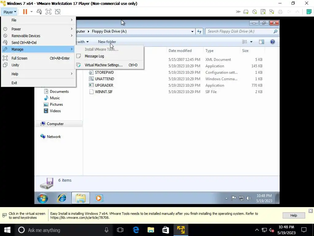Open the host Windows Start button

[7, 230]
